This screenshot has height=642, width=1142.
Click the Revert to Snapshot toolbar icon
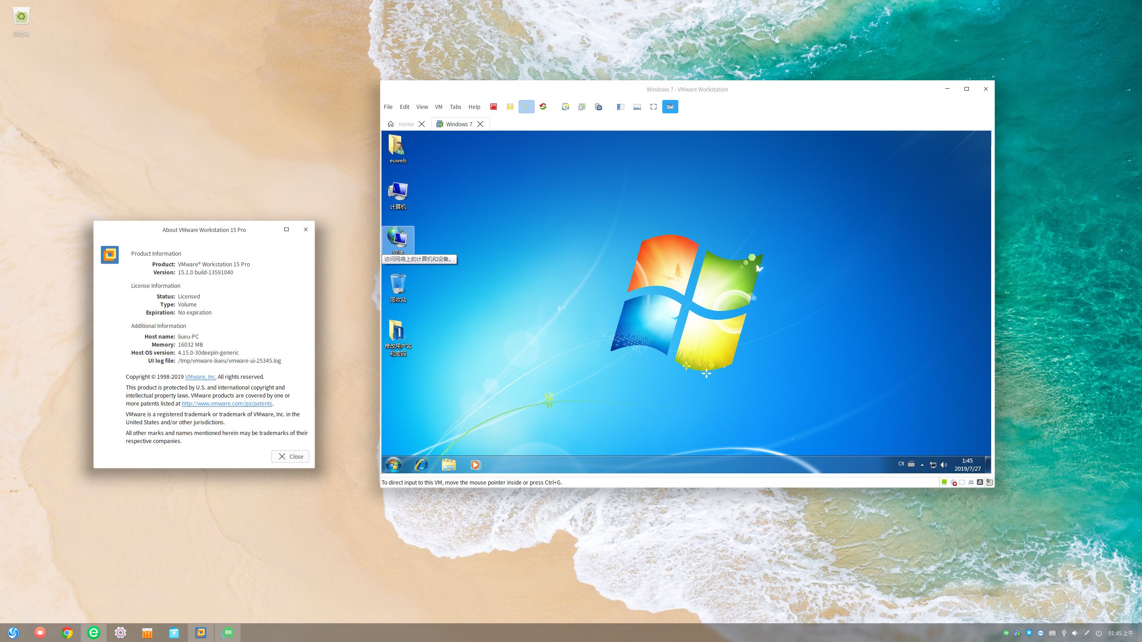click(x=581, y=107)
